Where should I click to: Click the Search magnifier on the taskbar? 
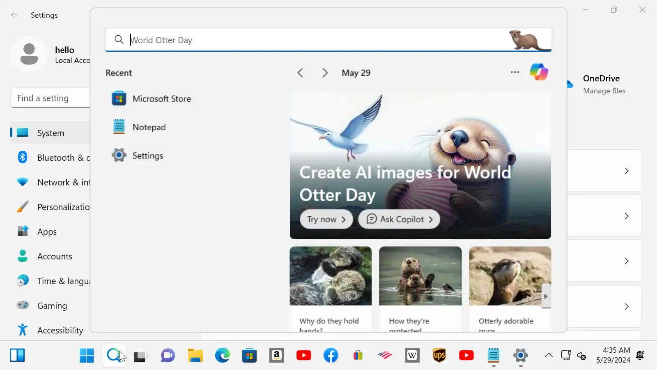coord(114,355)
